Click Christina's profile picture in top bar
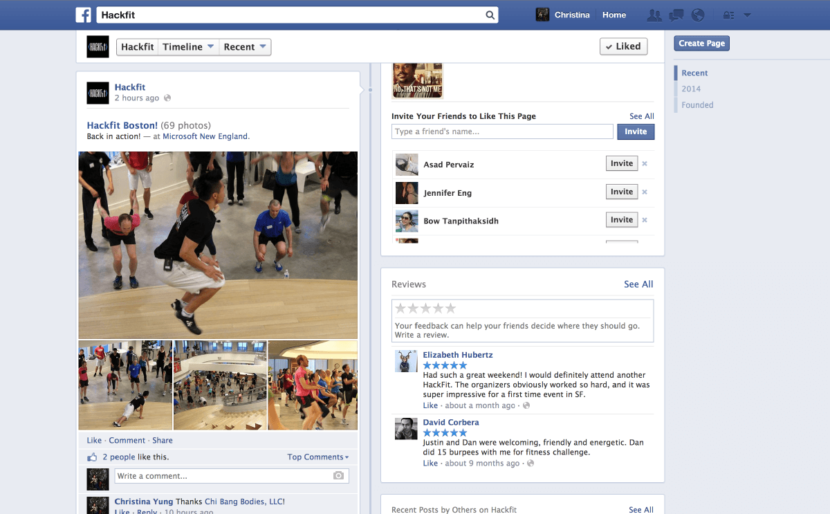Image resolution: width=830 pixels, height=514 pixels. click(x=543, y=15)
